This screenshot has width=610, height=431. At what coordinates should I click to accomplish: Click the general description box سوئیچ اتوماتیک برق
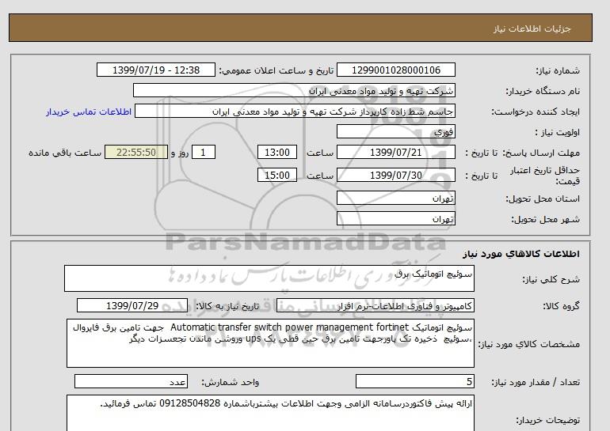pos(269,278)
